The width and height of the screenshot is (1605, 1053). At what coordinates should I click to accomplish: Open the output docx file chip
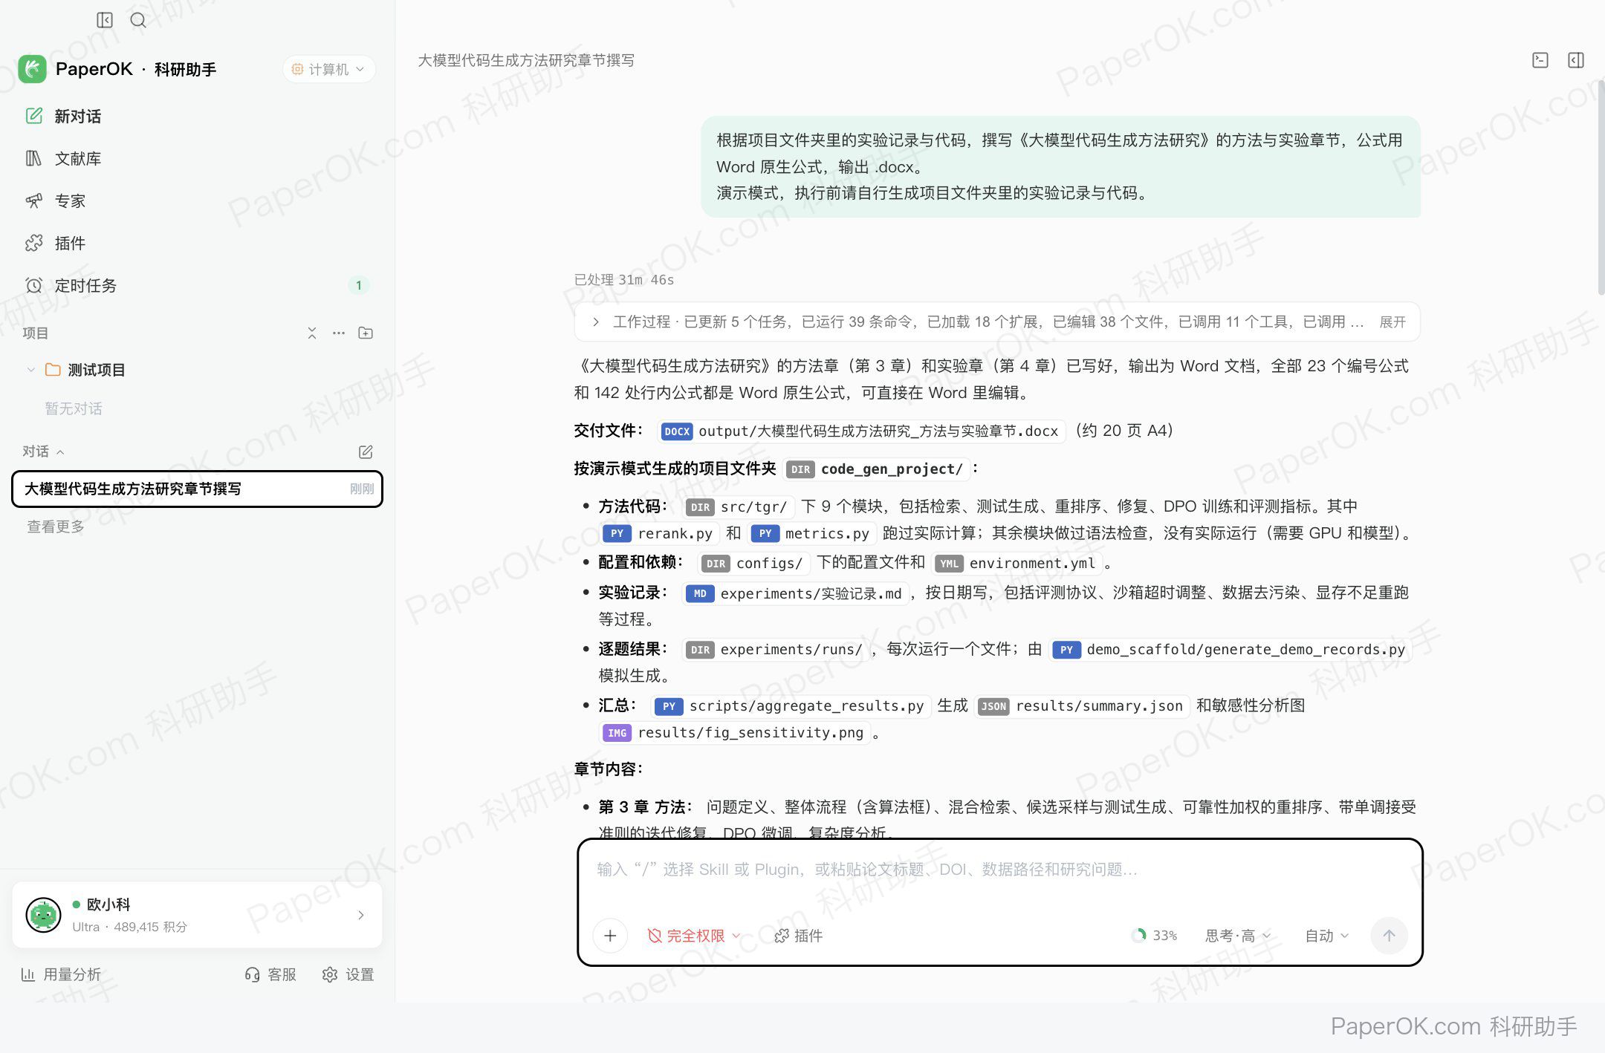coord(862,431)
